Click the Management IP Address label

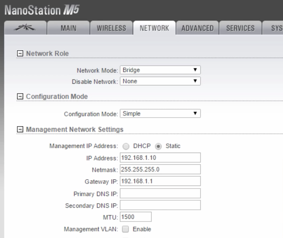tap(84, 146)
